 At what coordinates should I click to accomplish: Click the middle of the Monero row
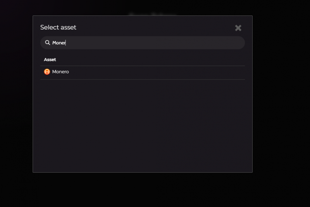[x=143, y=72]
